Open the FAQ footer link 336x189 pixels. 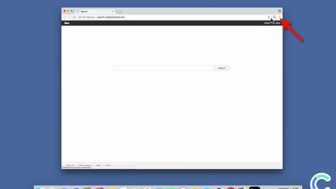pos(98,166)
